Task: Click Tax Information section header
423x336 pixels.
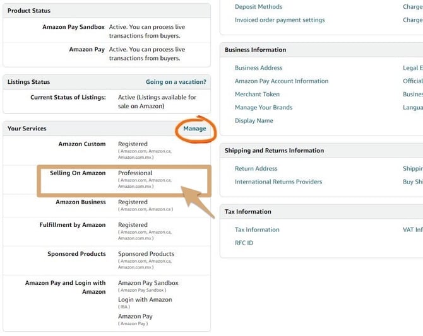Action: tap(248, 212)
